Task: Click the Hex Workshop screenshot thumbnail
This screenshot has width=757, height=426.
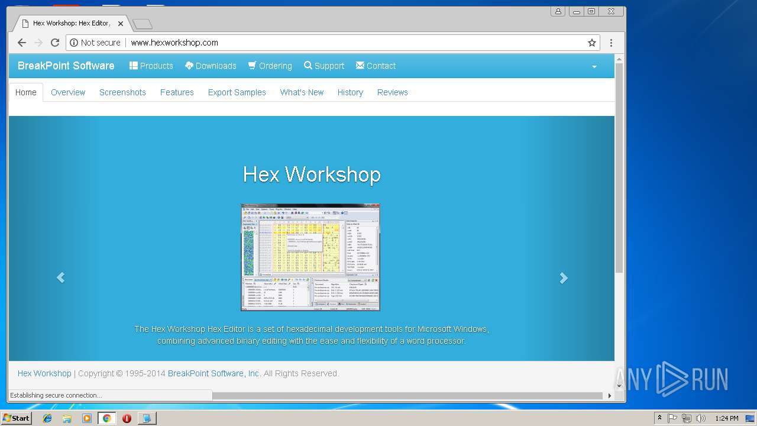Action: click(310, 257)
